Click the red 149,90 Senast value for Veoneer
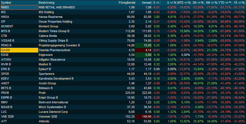The height and width of the screenshot is (124, 246). 143,117
